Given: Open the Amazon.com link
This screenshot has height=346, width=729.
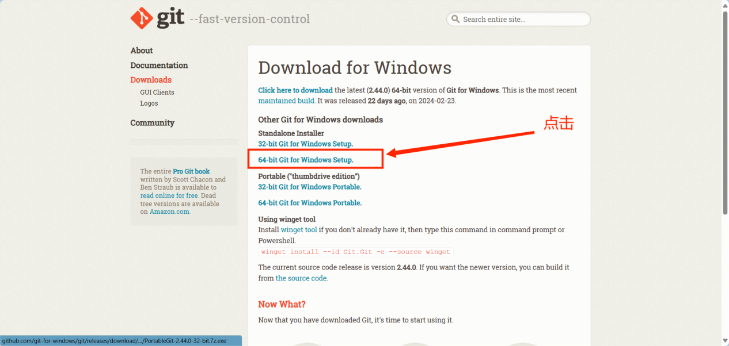Looking at the screenshot, I should pyautogui.click(x=170, y=212).
